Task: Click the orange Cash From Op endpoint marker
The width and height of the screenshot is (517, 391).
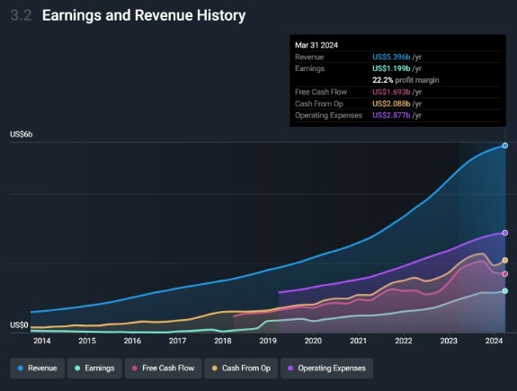Action: click(x=504, y=260)
